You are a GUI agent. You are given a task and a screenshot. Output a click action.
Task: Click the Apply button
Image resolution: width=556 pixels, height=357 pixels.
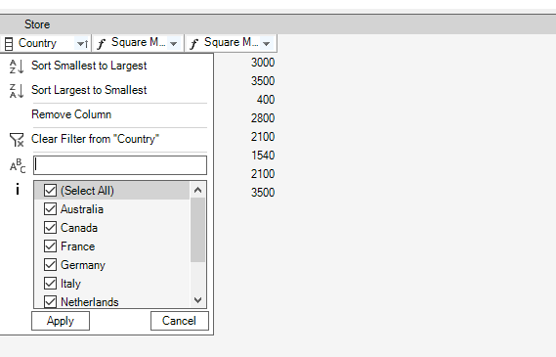coord(61,321)
